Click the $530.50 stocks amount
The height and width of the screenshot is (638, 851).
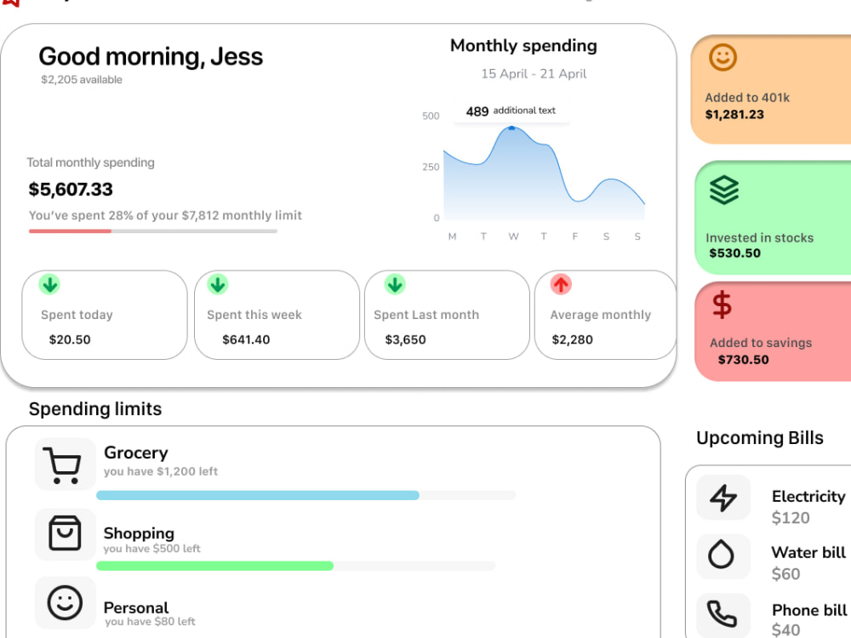[x=735, y=253]
